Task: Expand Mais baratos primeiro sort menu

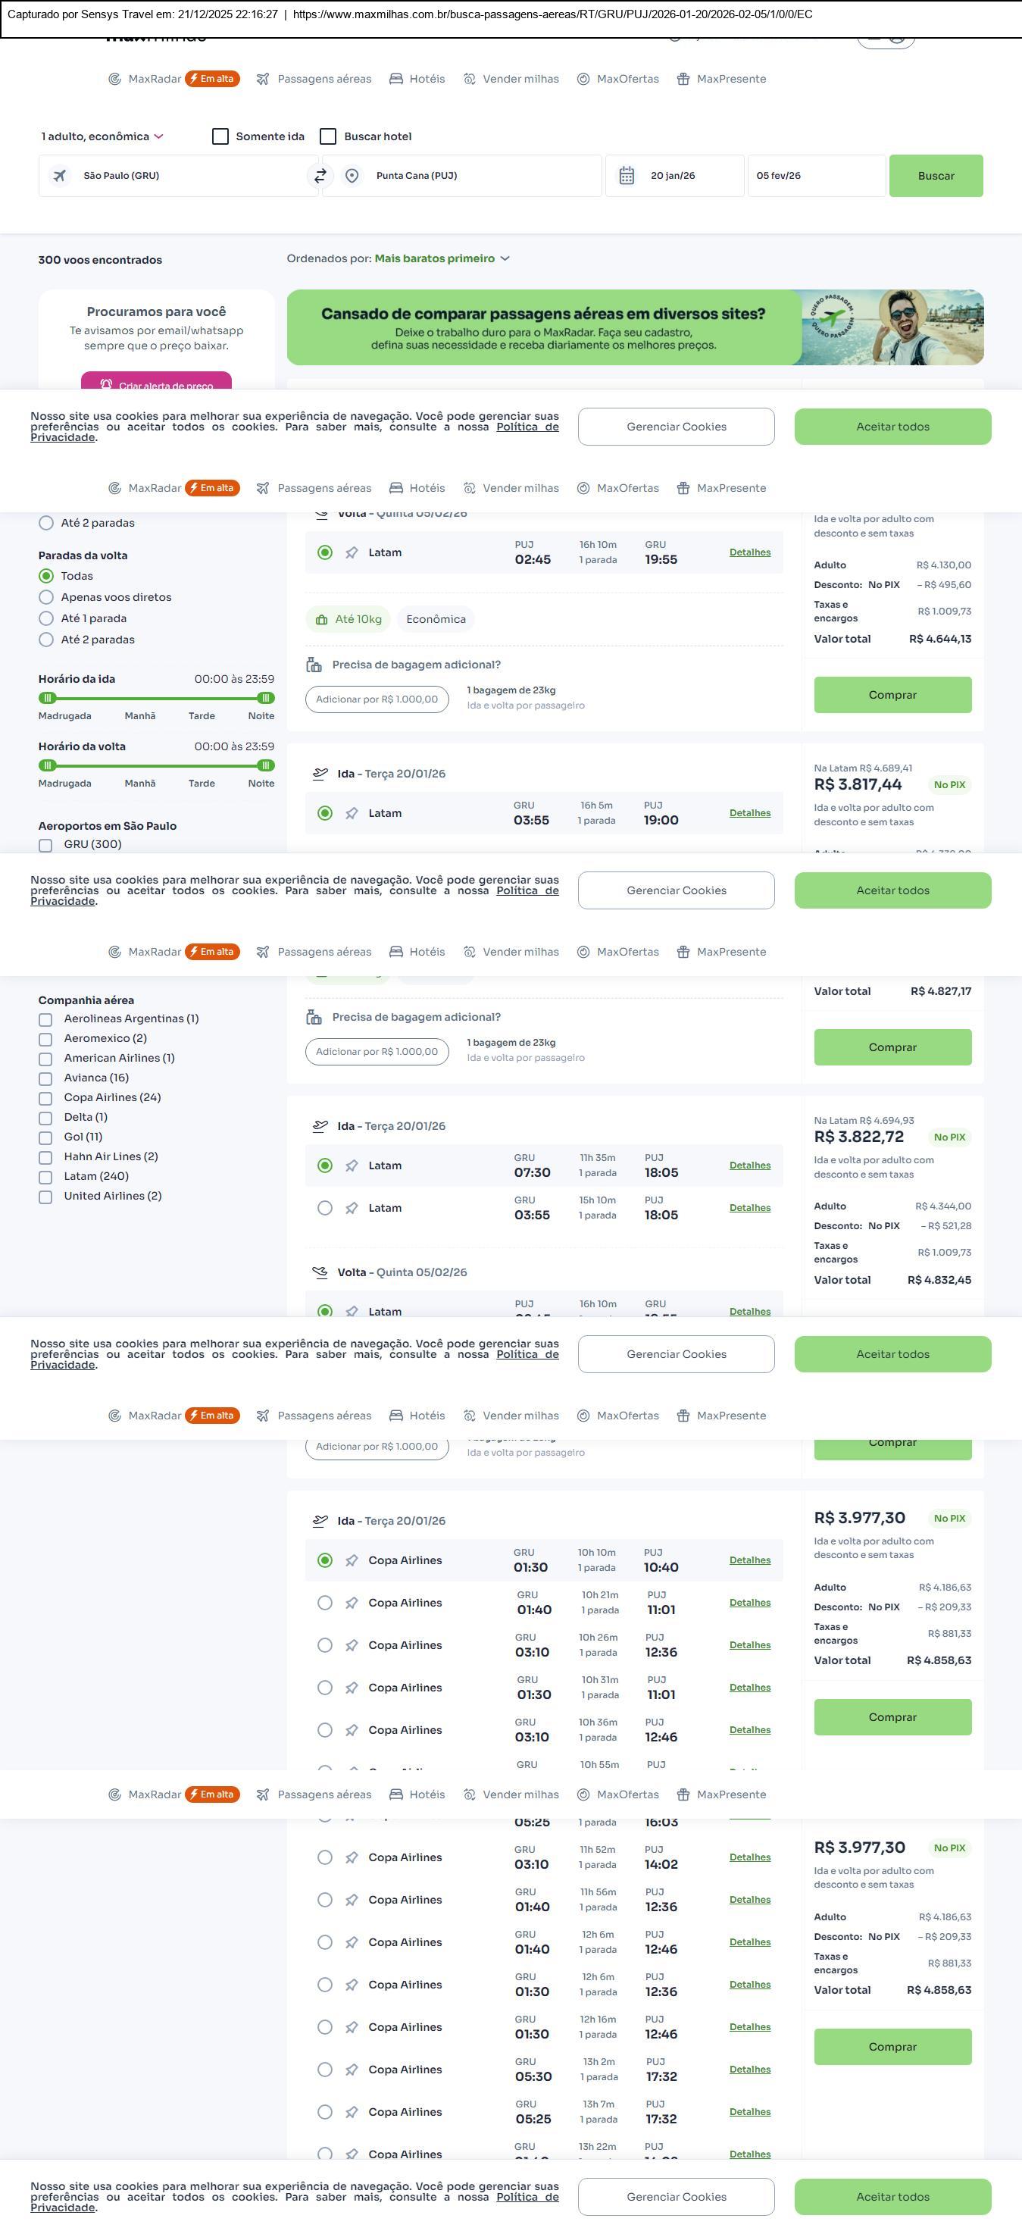Action: [441, 258]
